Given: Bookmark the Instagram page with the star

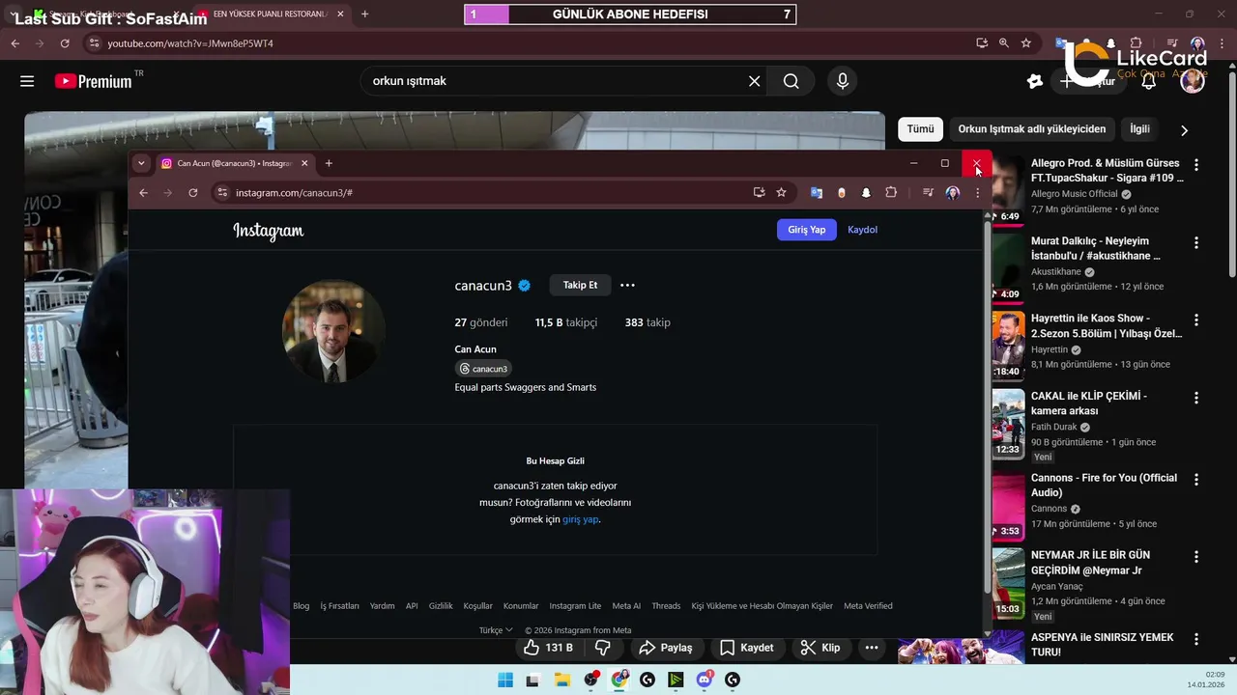Looking at the screenshot, I should coord(781,193).
